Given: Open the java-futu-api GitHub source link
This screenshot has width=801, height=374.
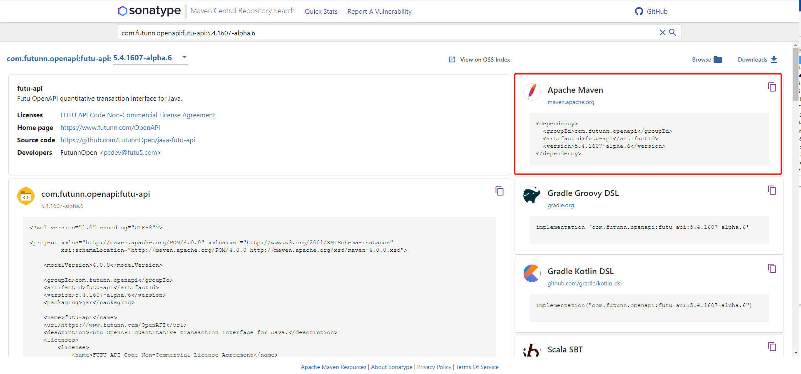Looking at the screenshot, I should (127, 140).
